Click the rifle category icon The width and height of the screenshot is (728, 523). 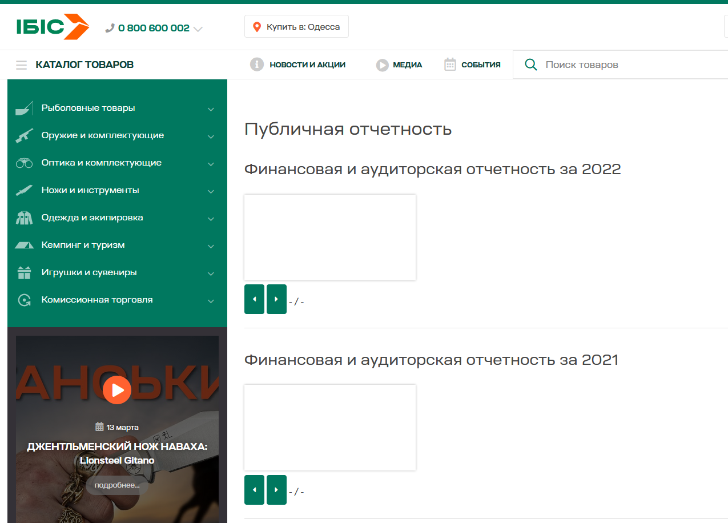[x=25, y=136]
